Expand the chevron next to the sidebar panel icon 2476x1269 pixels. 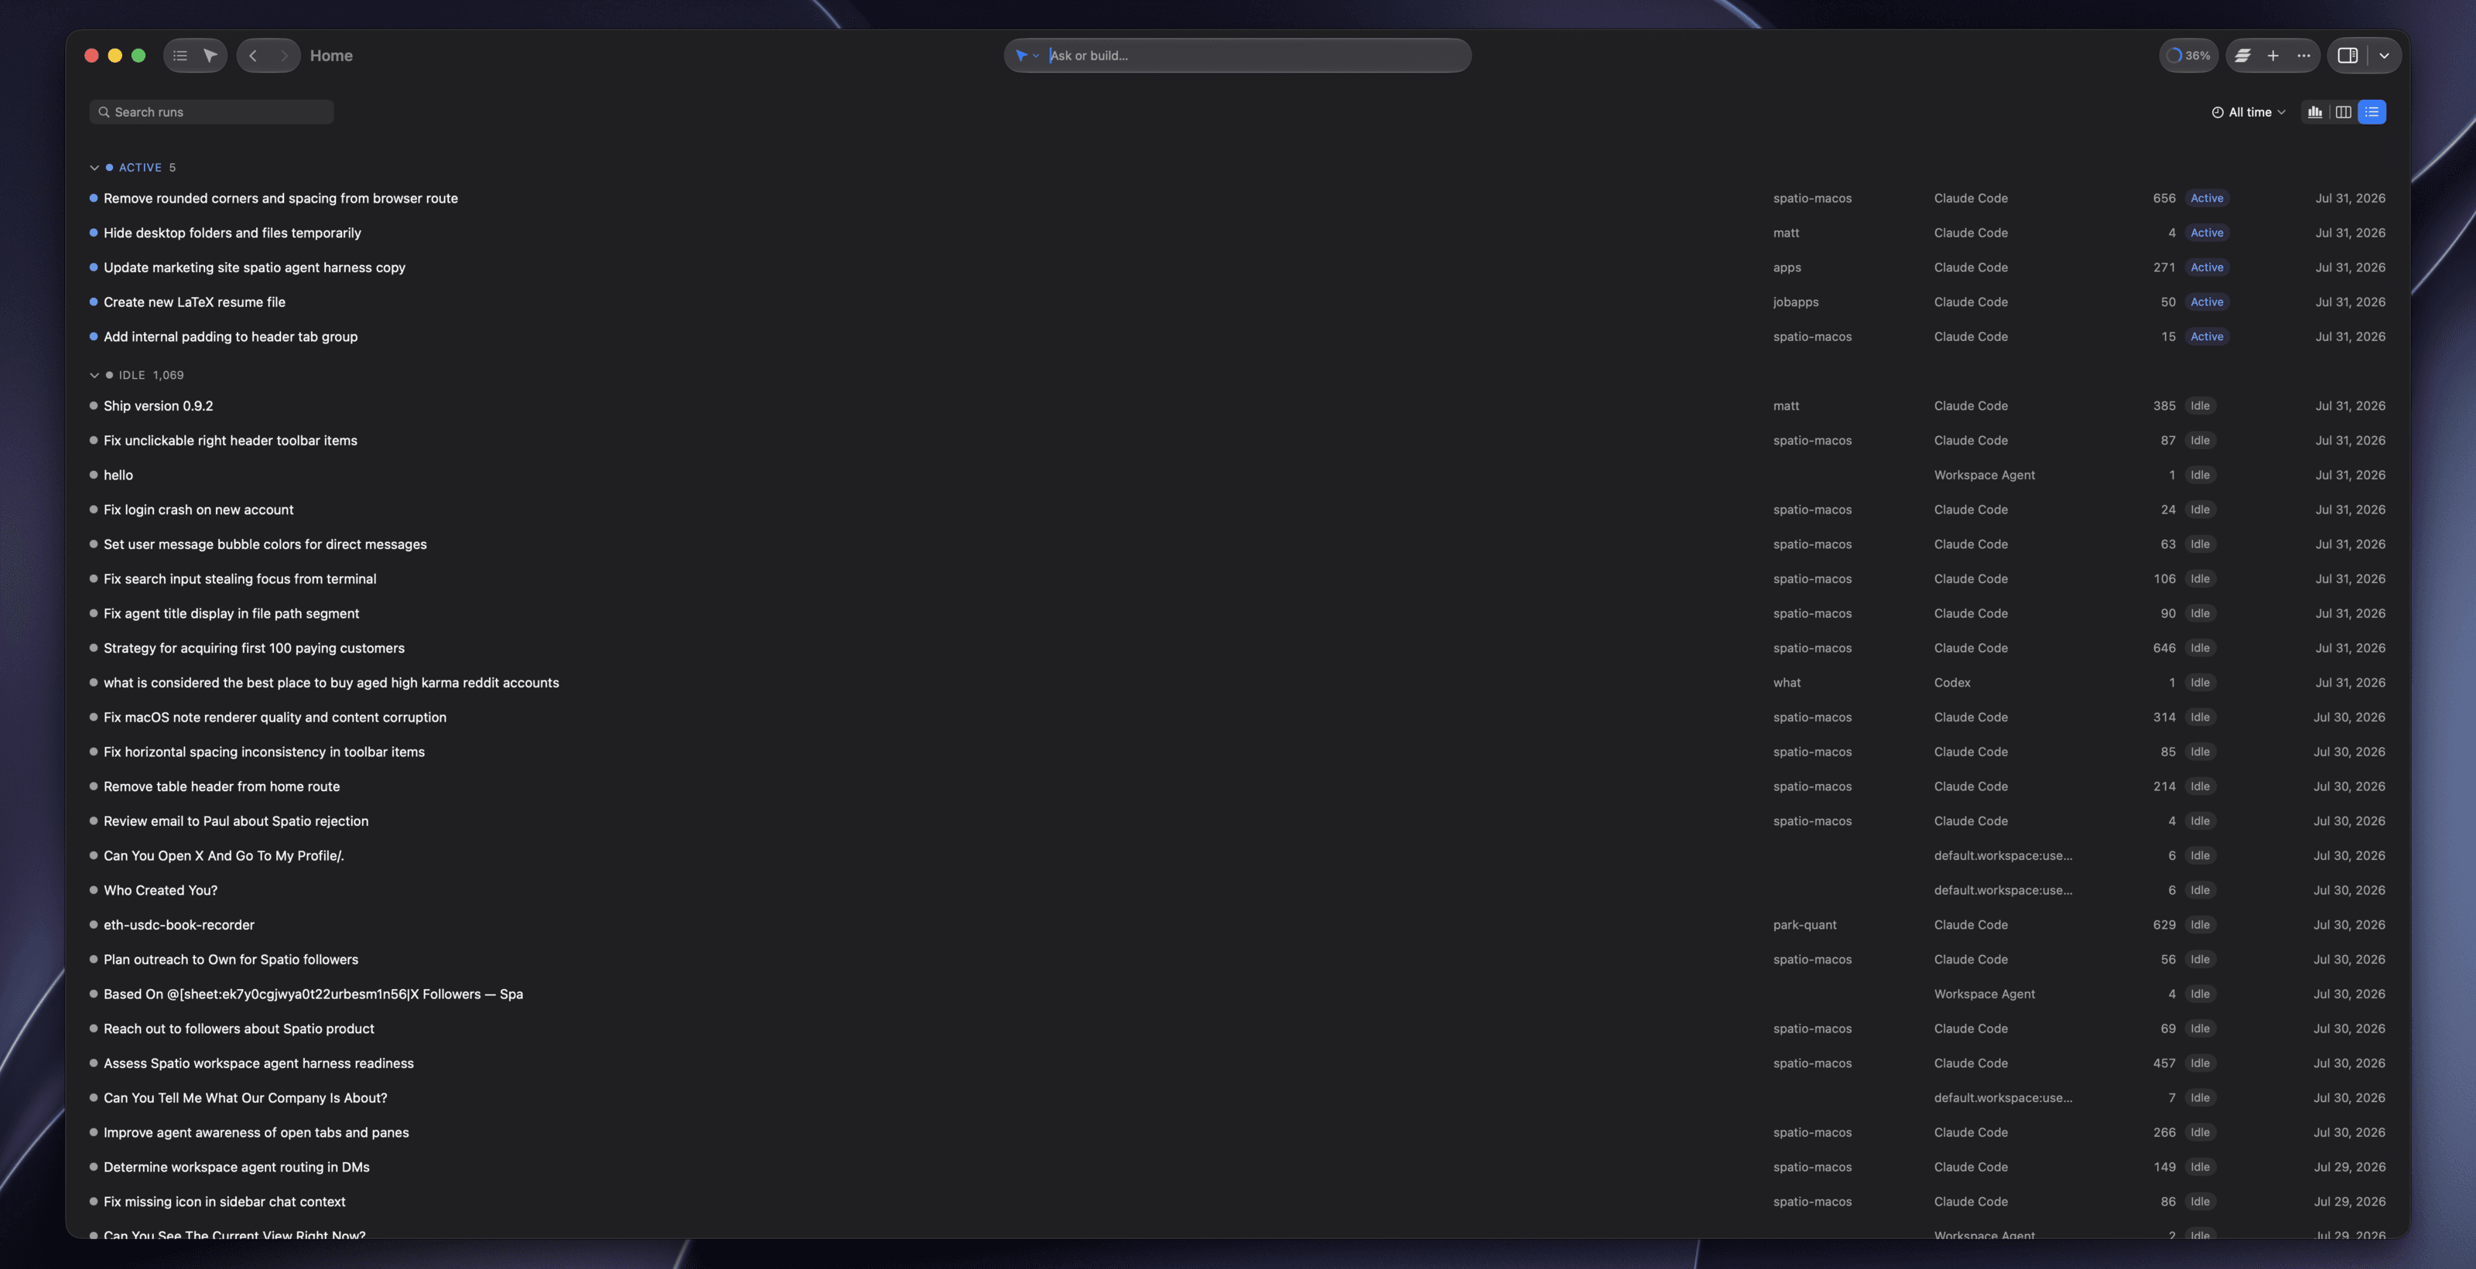2384,56
